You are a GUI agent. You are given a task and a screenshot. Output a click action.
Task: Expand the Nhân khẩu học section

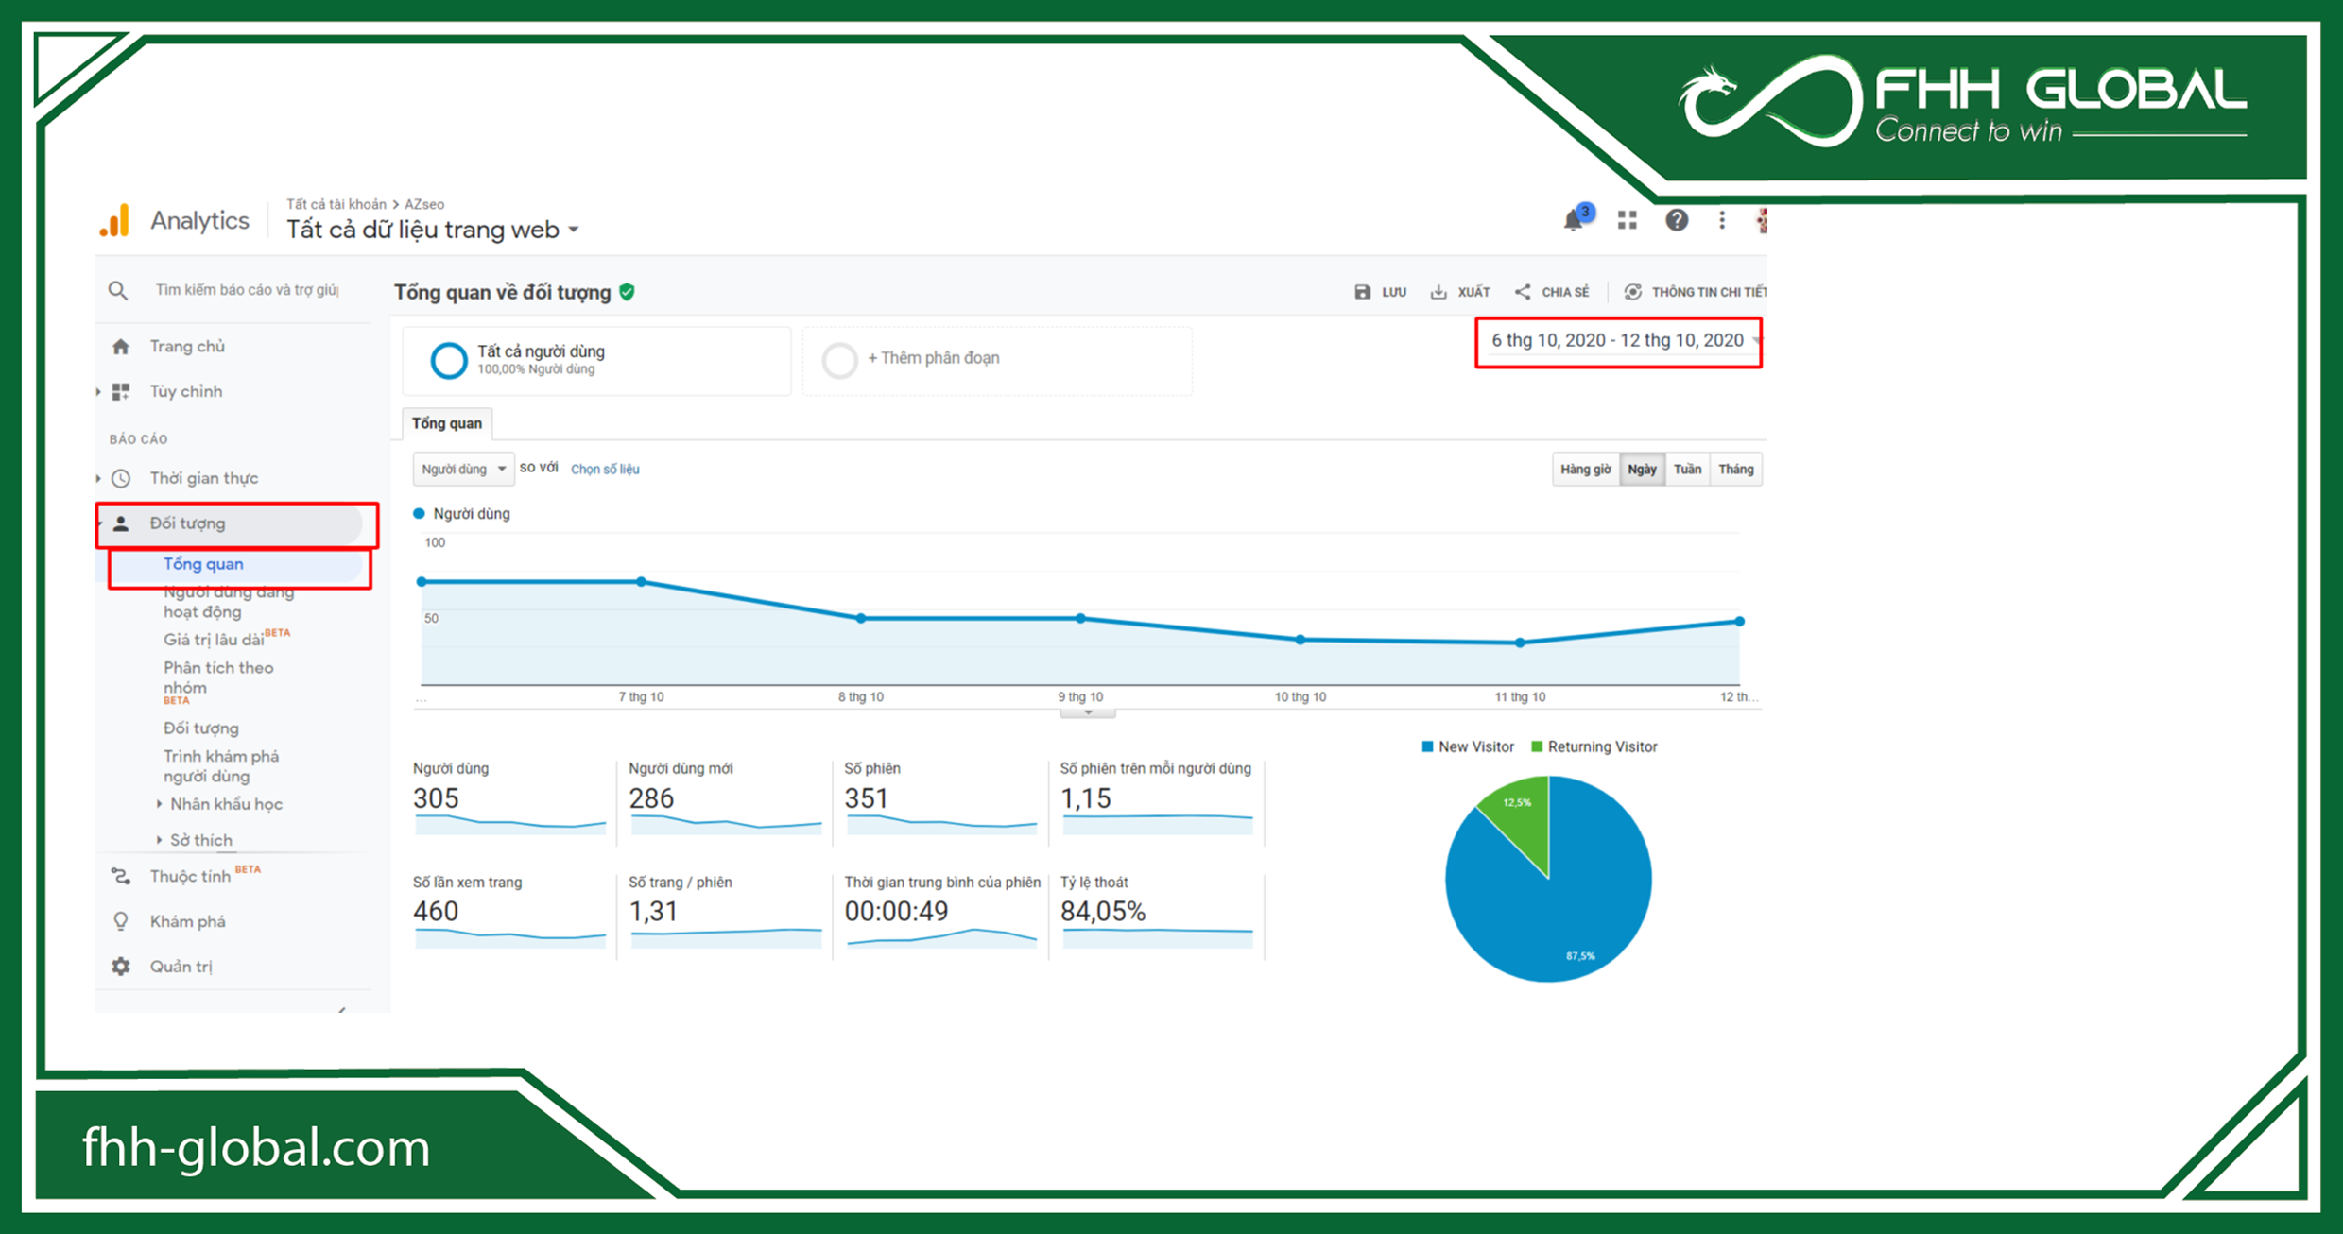tap(225, 803)
